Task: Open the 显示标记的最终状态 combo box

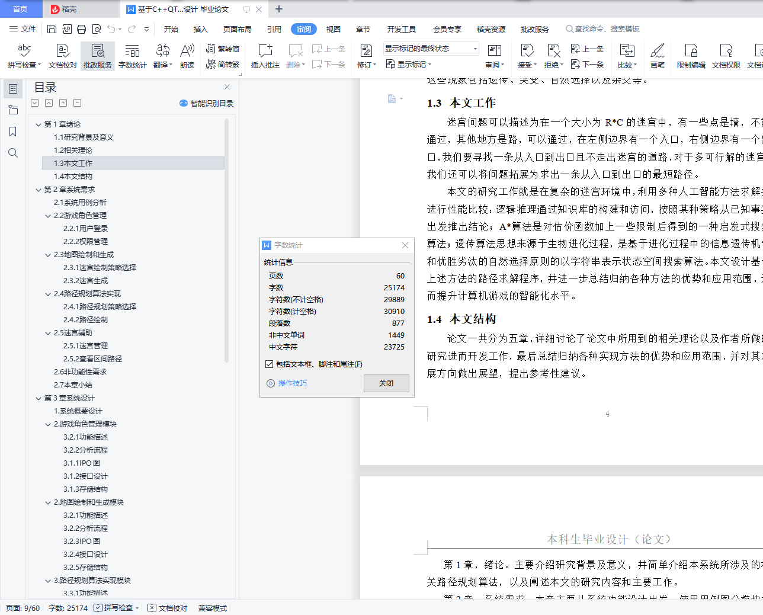Action: coord(431,49)
